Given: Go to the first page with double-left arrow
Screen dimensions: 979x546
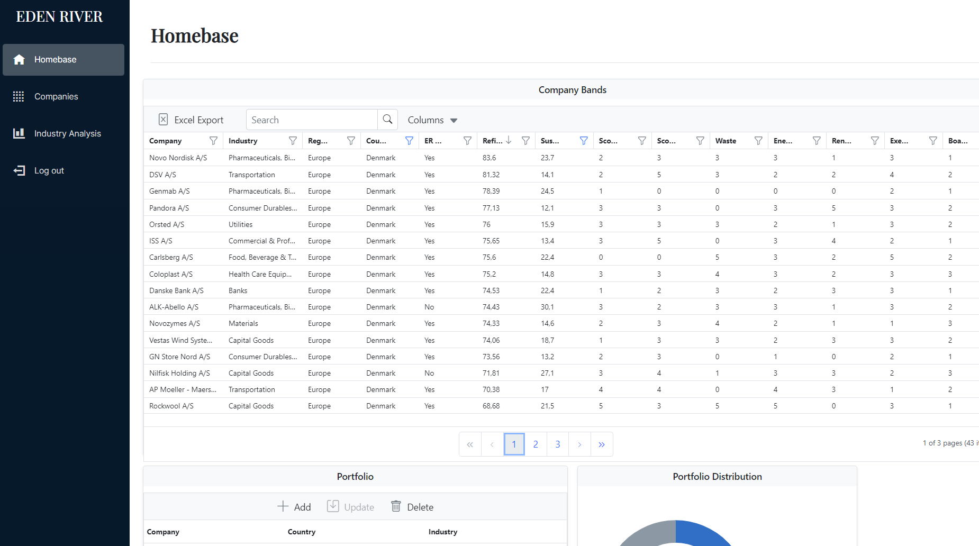Looking at the screenshot, I should [x=470, y=444].
